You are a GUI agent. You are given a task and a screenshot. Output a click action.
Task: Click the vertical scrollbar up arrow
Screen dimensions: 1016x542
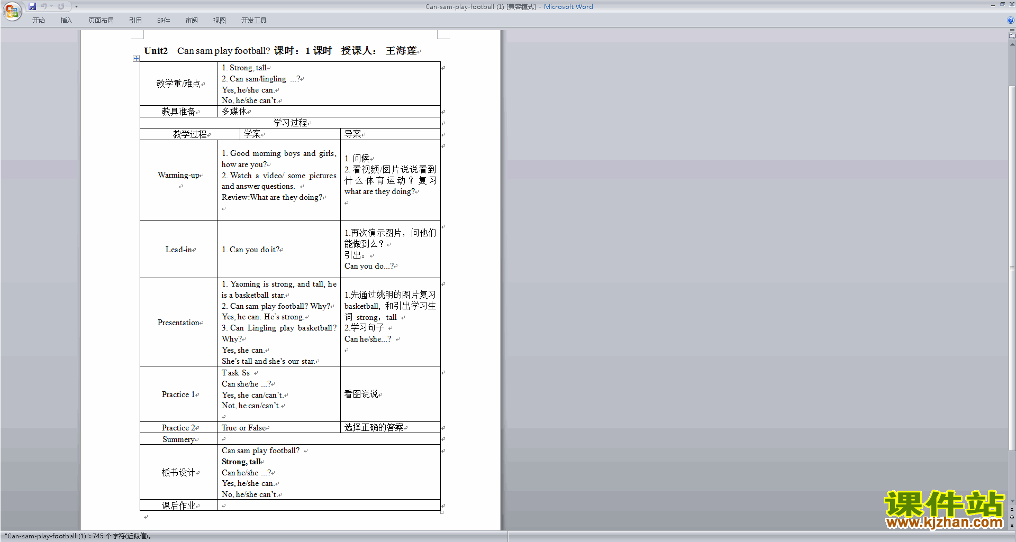(x=1012, y=44)
